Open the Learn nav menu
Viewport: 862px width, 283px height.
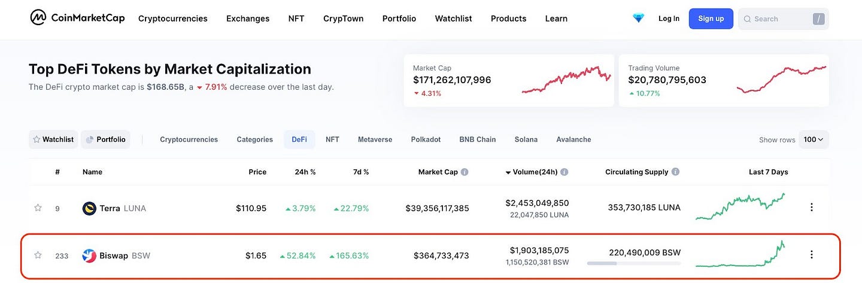point(556,19)
